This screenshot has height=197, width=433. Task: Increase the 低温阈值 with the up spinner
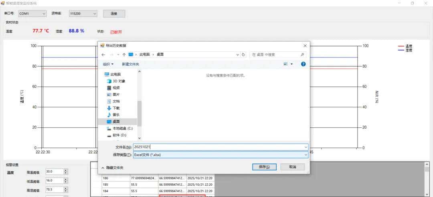pos(66,179)
